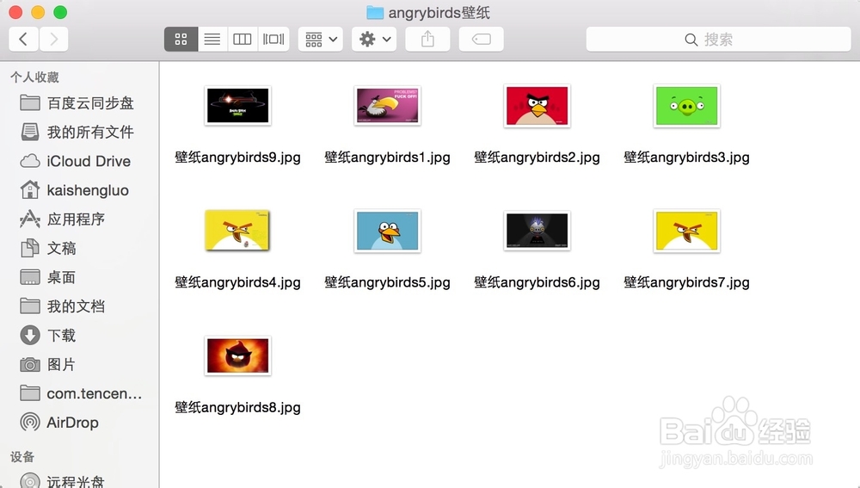Screen dimensions: 860x488
Task: Select the red bird 壁纸angrybirds2.jpg thumbnail
Action: click(537, 106)
